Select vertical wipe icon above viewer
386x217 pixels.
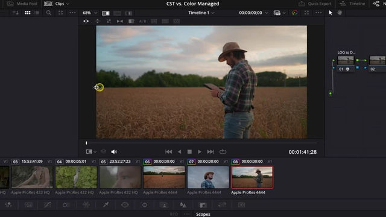98,21
